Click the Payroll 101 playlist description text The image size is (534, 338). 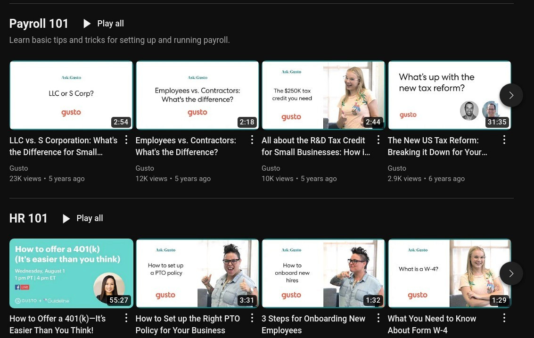point(120,40)
